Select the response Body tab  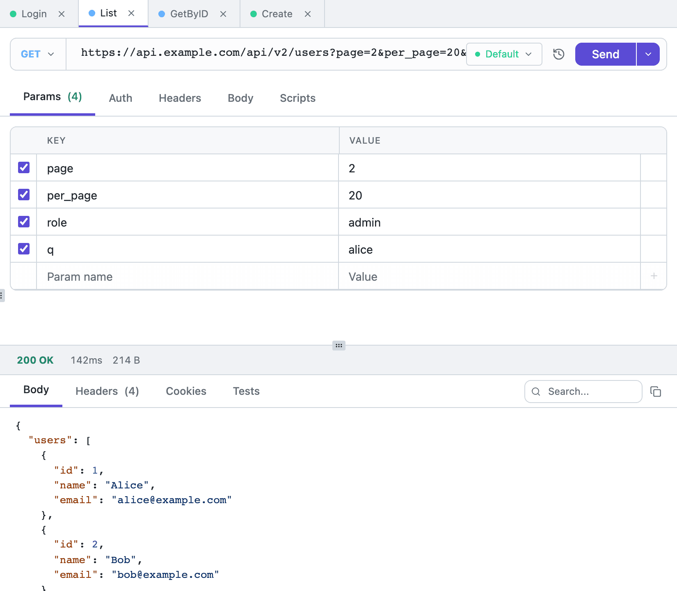click(x=36, y=390)
